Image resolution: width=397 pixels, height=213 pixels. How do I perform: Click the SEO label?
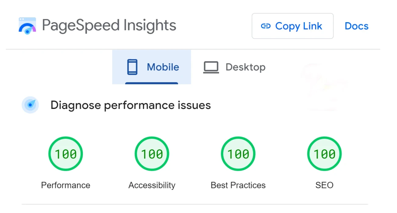click(x=324, y=185)
